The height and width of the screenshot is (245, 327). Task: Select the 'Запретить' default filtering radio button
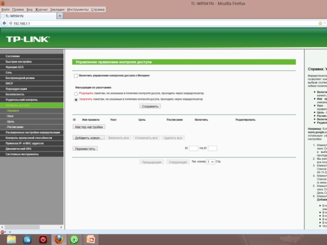pyautogui.click(x=76, y=99)
